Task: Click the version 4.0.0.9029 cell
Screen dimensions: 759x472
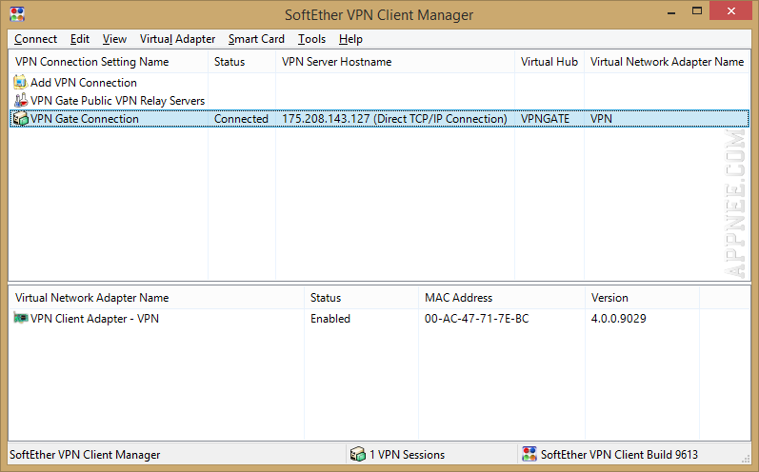Action: (619, 319)
